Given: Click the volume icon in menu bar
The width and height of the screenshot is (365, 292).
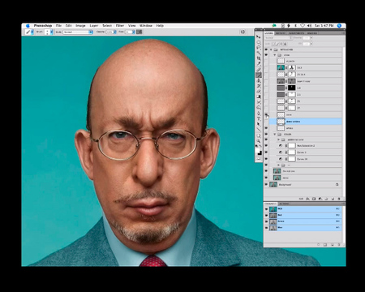Looking at the screenshot, I should click(x=309, y=26).
